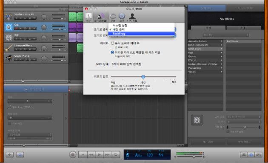Click the fast forward transport button

coord(107,155)
